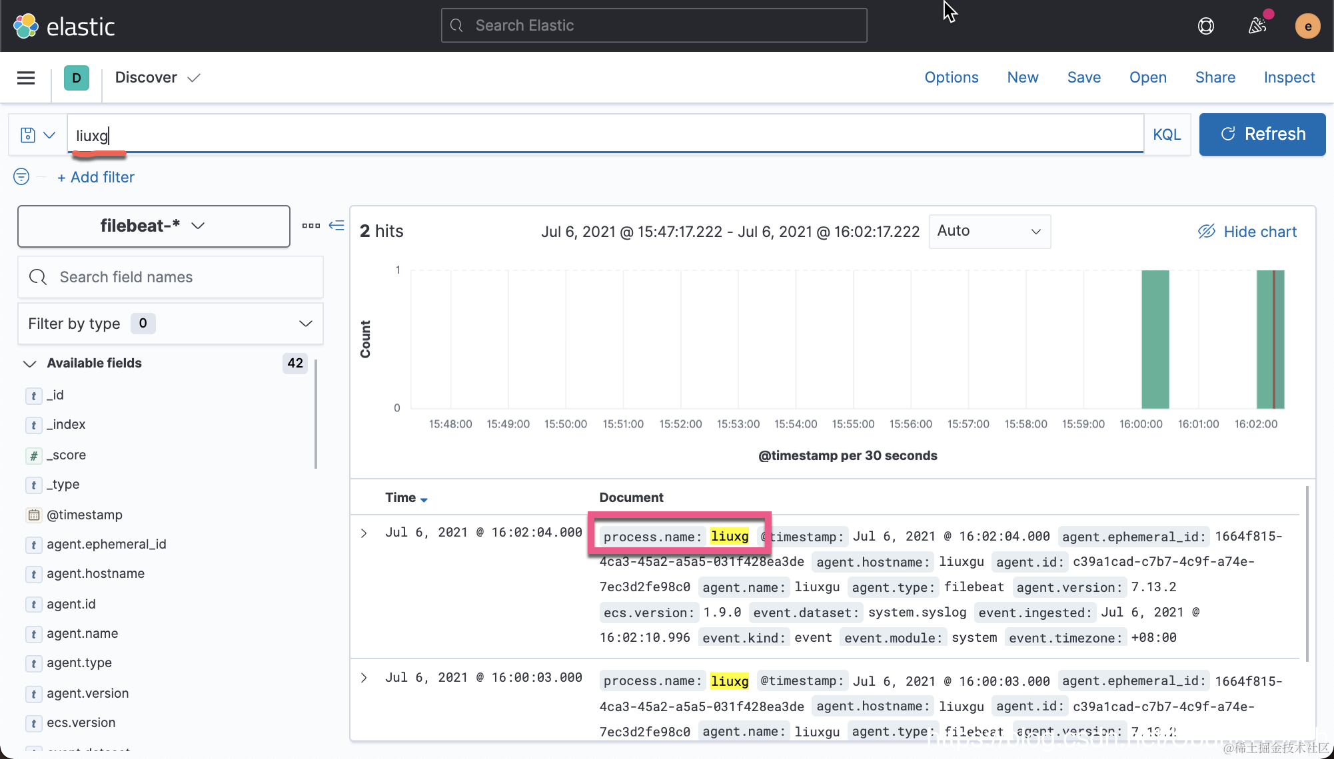This screenshot has height=759, width=1334.
Task: Open the Inspect menu item
Action: point(1289,78)
